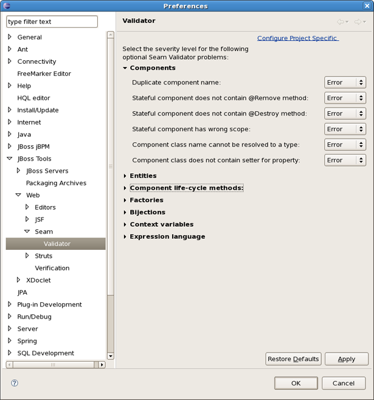
Task: Click the Eclipse icon in title bar
Action: (x=7, y=5)
